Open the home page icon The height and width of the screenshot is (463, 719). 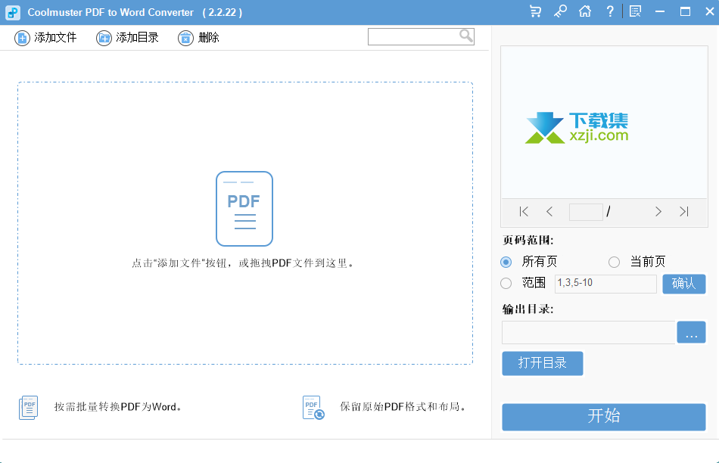point(584,11)
